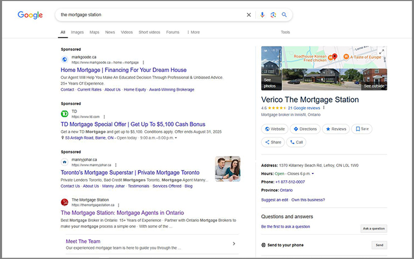Open TD Mortgage Special Offer result
This screenshot has width=414, height=259.
point(133,124)
